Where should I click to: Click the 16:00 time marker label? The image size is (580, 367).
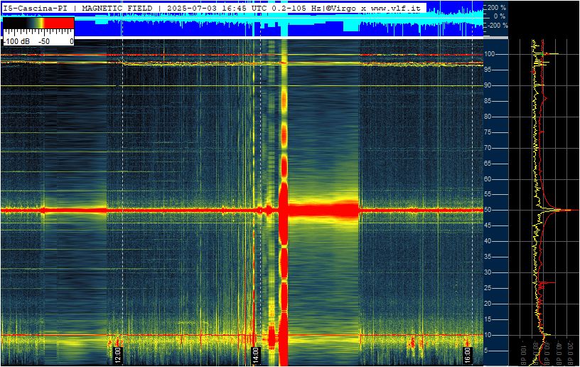click(x=467, y=356)
